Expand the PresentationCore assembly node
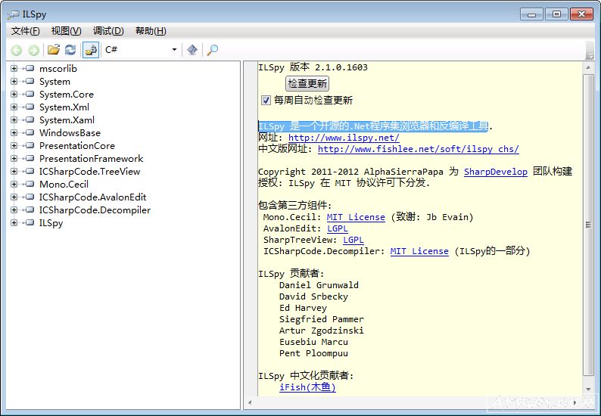Image resolution: width=601 pixels, height=416 pixels. click(x=14, y=145)
